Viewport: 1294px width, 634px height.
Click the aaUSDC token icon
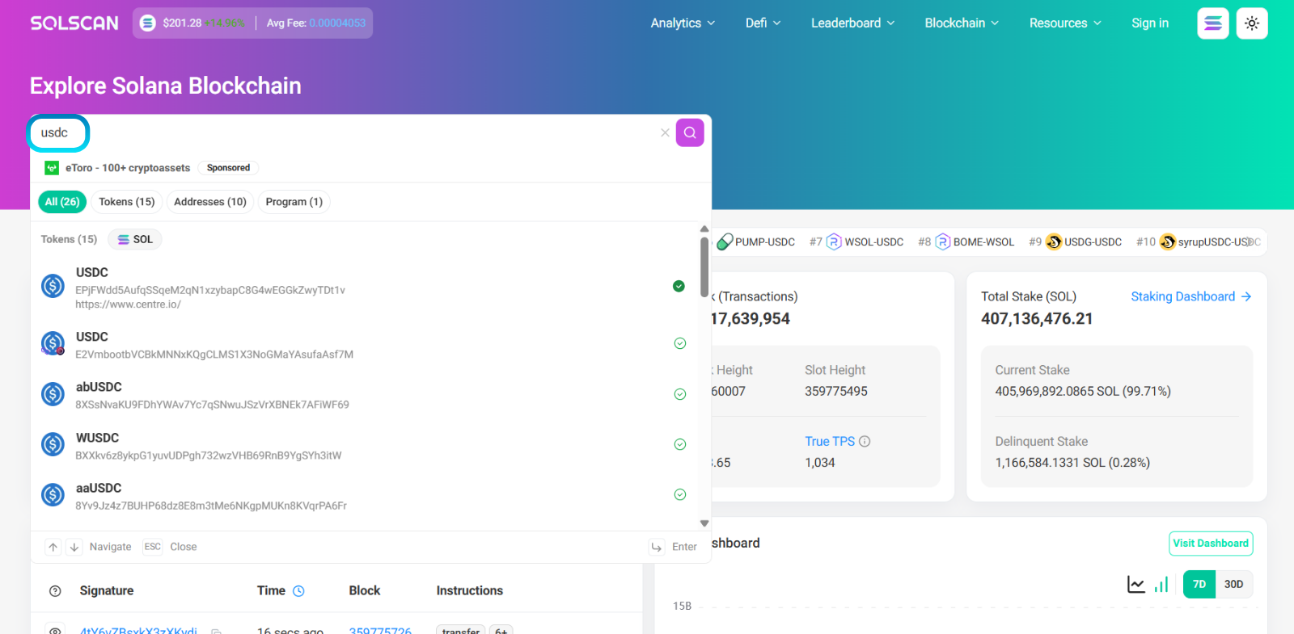pos(53,494)
